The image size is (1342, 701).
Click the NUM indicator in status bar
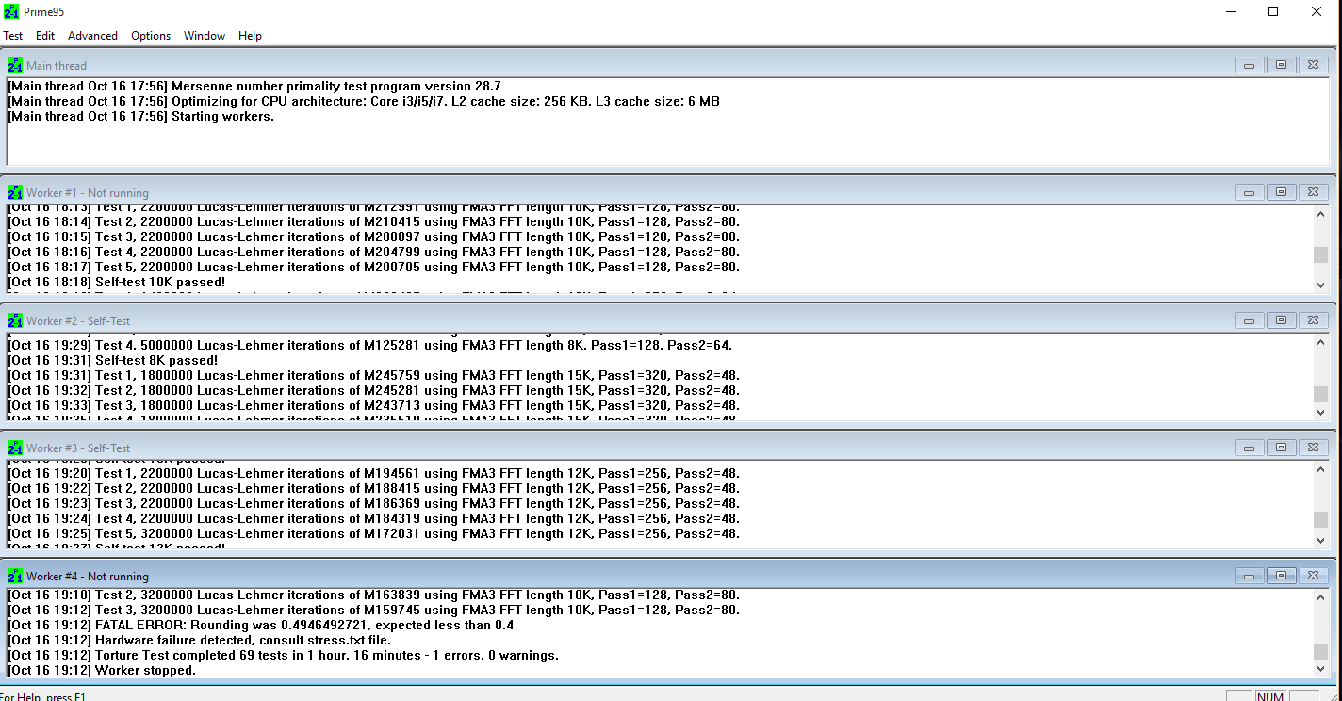tap(1270, 697)
